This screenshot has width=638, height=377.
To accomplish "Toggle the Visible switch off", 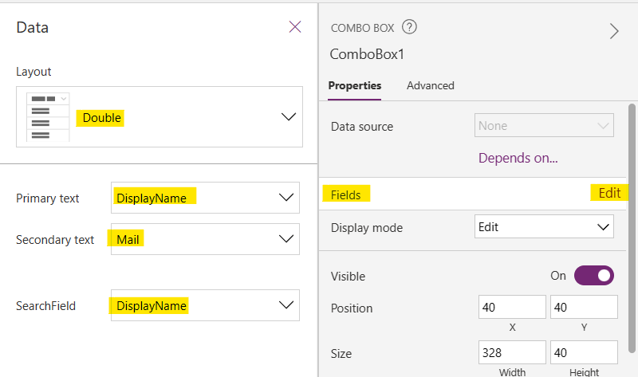I will (x=593, y=276).
